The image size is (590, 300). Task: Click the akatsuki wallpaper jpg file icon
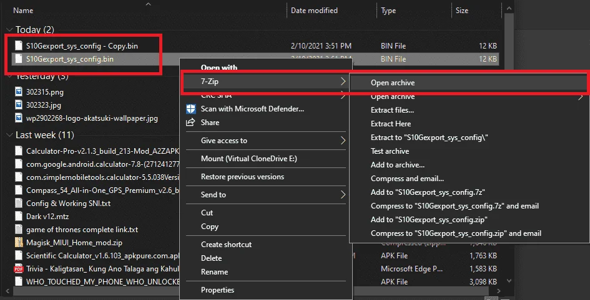(x=19, y=118)
